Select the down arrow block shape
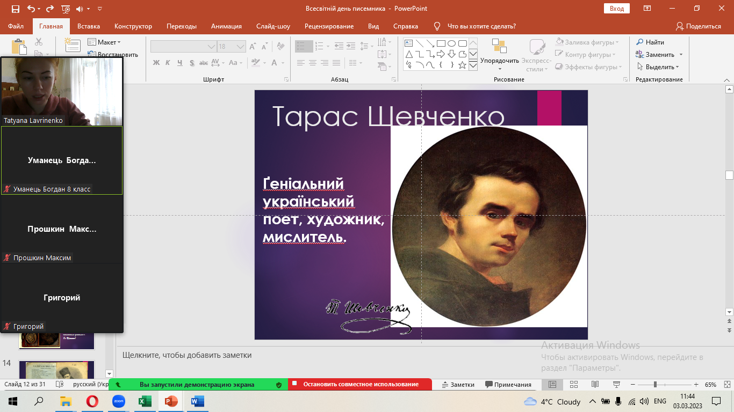This screenshot has width=734, height=412. (451, 54)
